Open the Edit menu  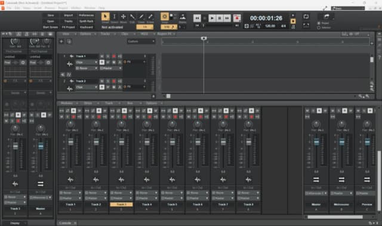pos(17,8)
